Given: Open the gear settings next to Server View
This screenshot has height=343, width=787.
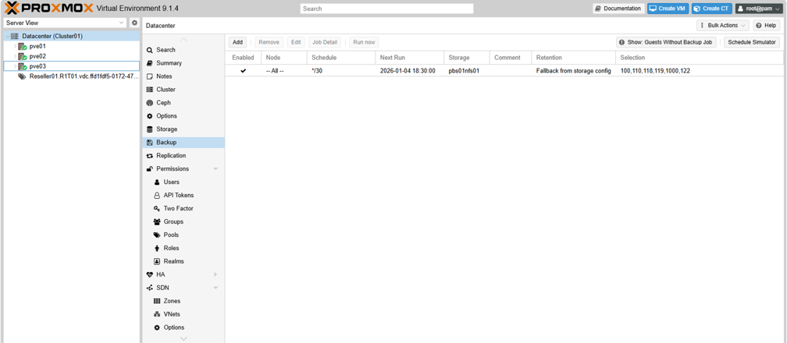Looking at the screenshot, I should coord(134,23).
